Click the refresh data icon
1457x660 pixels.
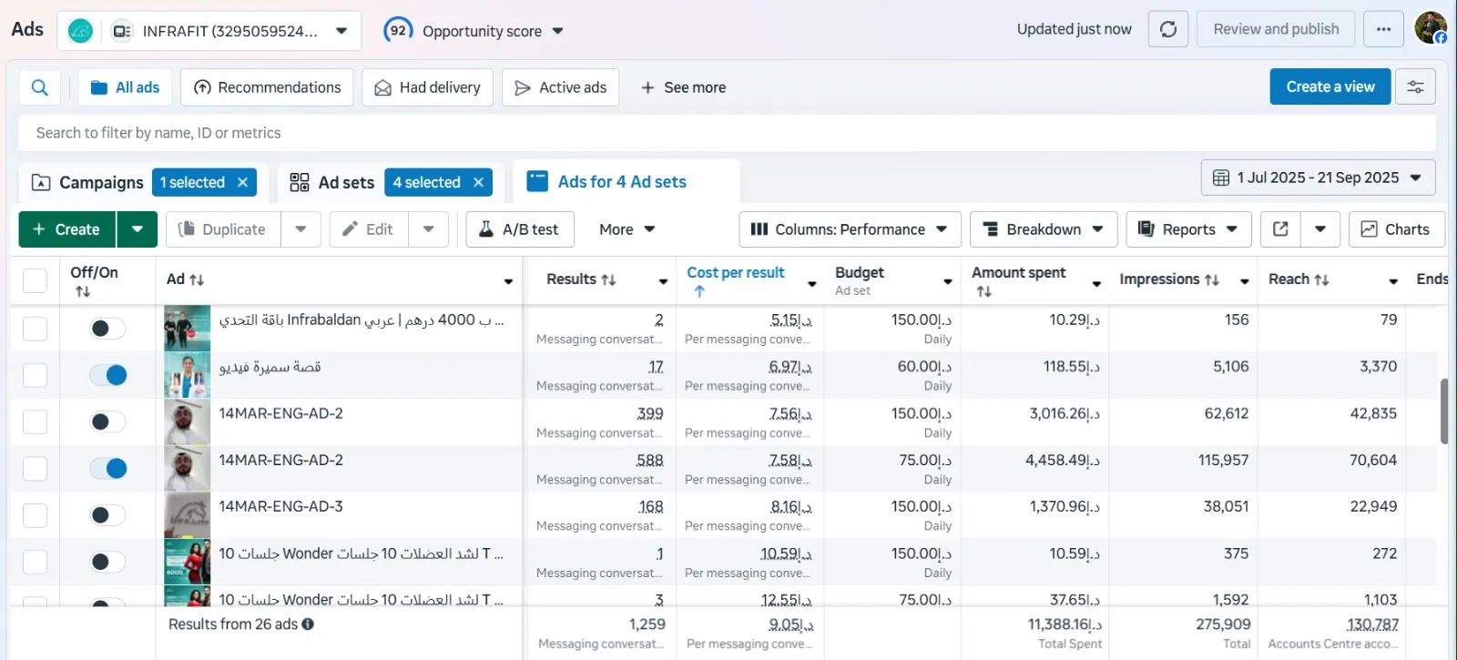[x=1167, y=30]
